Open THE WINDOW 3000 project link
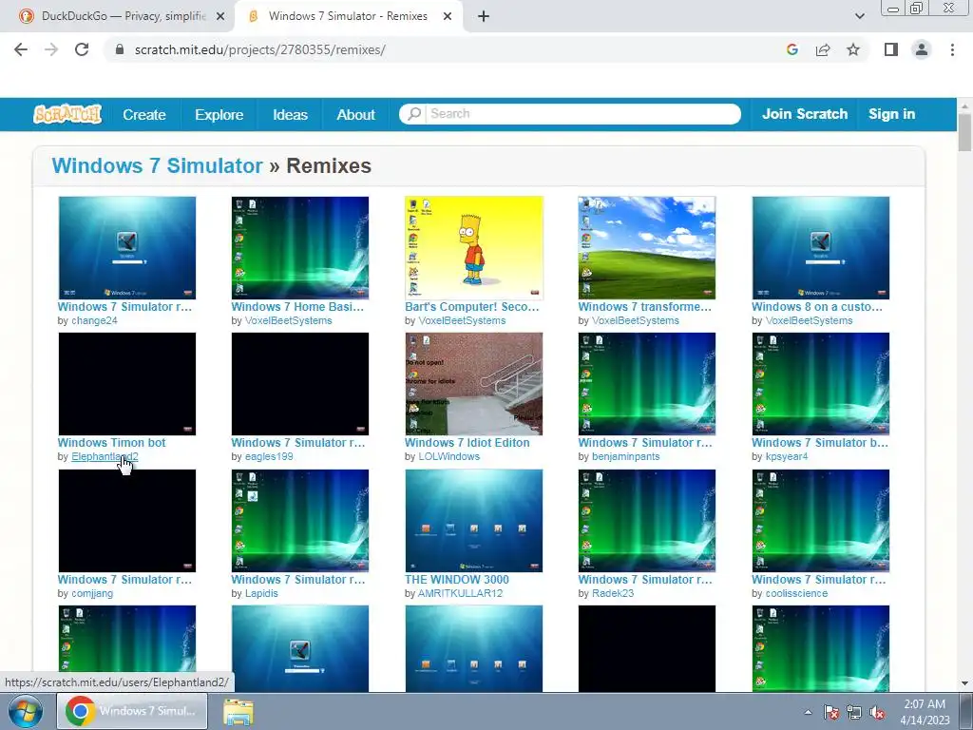Image resolution: width=973 pixels, height=730 pixels. point(457,580)
